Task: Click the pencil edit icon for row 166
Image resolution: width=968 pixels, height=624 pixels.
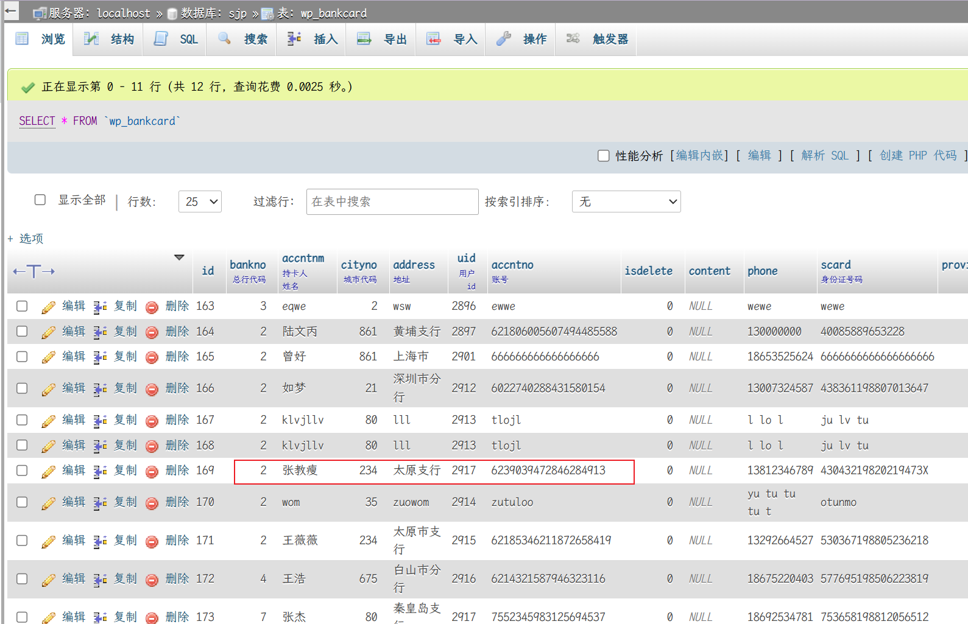Action: (x=49, y=389)
